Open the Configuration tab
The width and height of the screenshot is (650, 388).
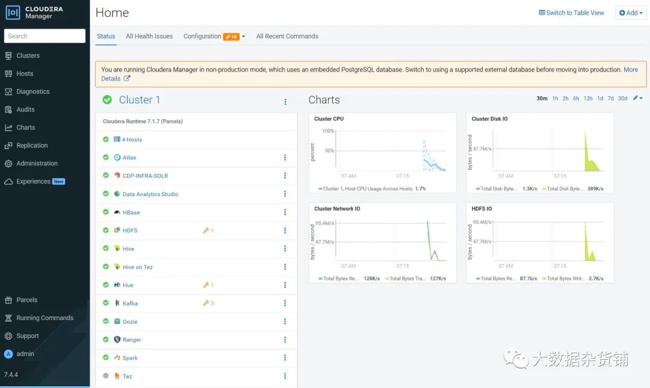coord(202,36)
